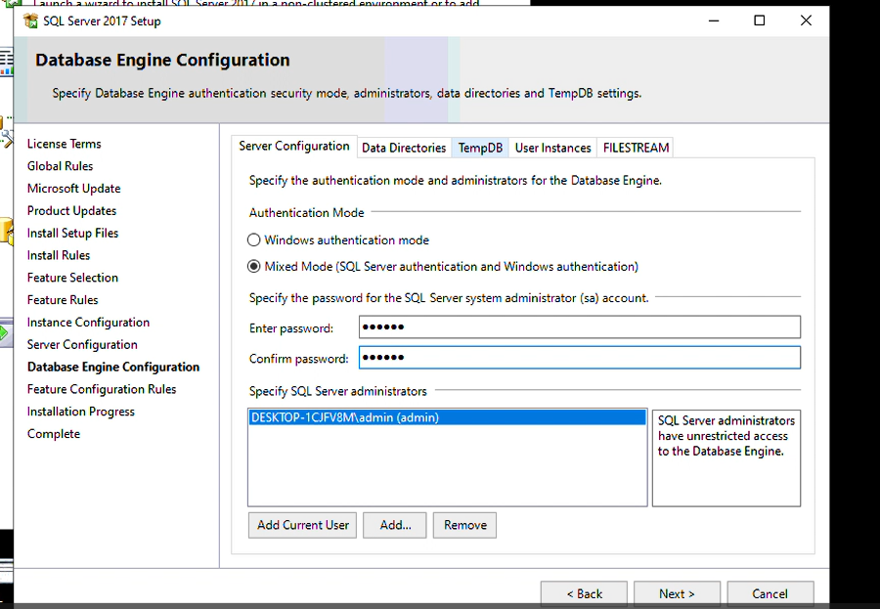880x609 pixels.
Task: Switch to the Server Configuration tab
Action: tap(294, 147)
